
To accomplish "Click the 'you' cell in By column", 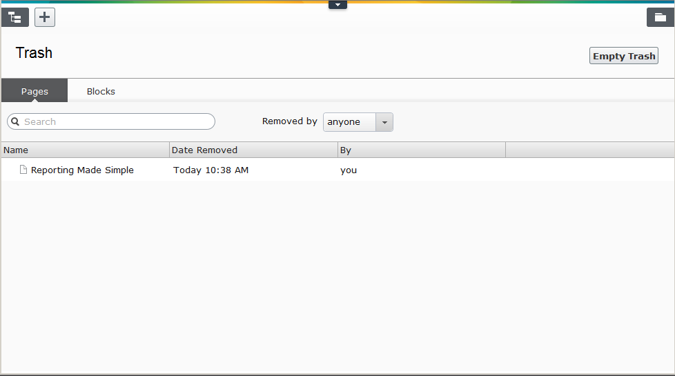I will 349,170.
